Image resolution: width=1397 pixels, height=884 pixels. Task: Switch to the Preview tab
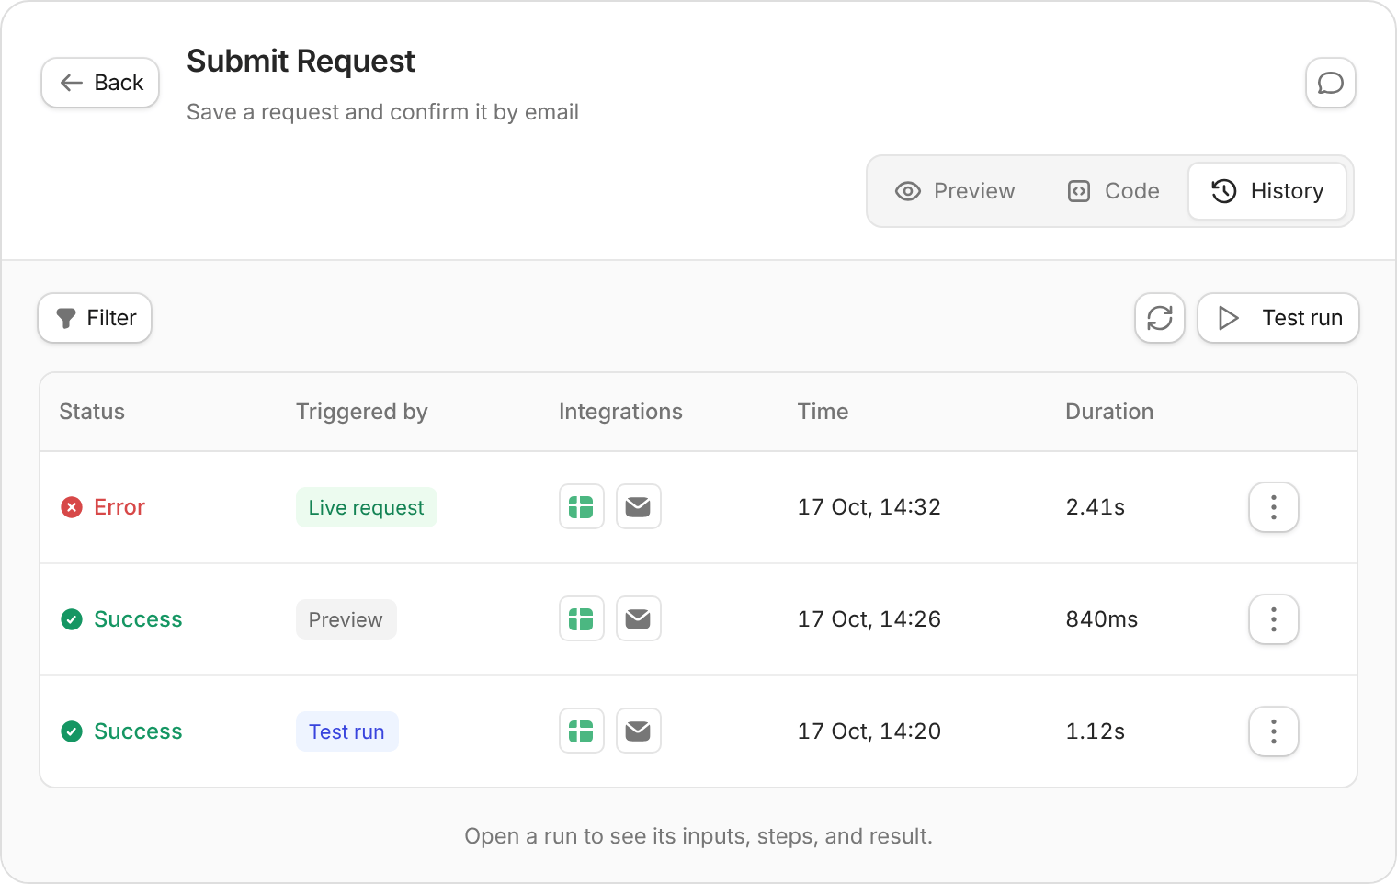956,191
